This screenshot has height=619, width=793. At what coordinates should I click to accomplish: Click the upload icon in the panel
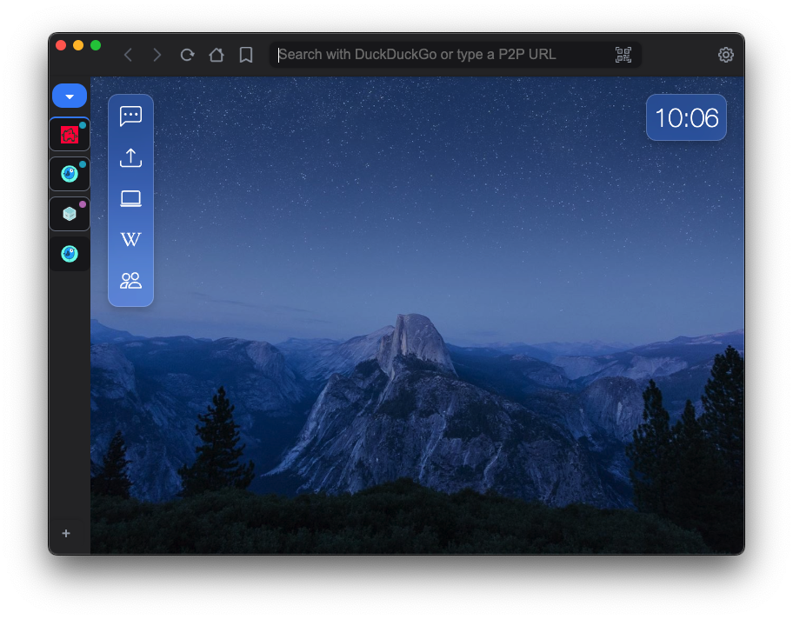[130, 157]
